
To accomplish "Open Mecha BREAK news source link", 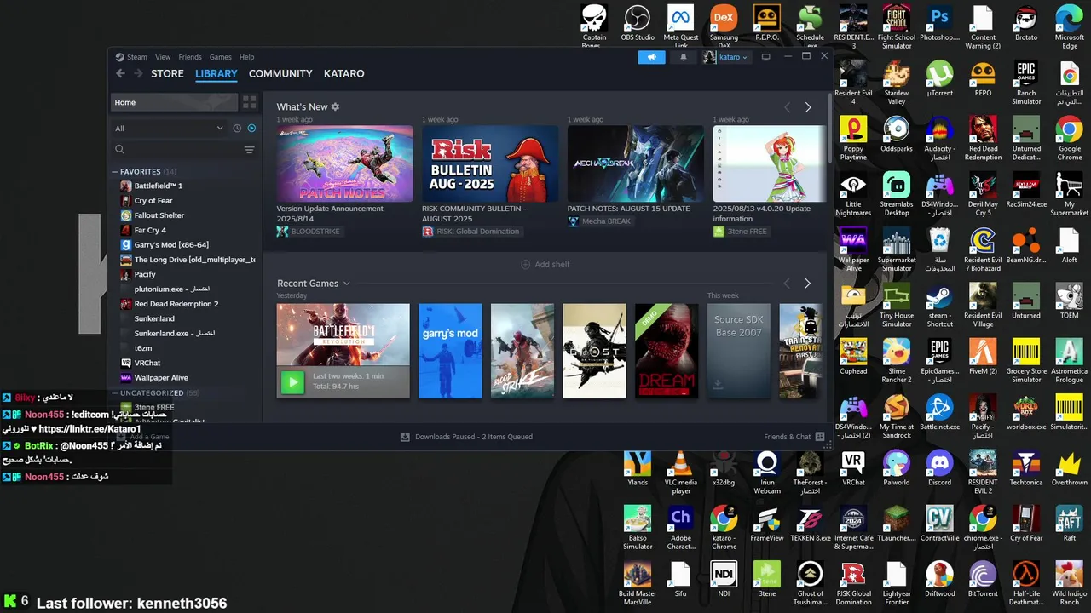I will click(599, 221).
